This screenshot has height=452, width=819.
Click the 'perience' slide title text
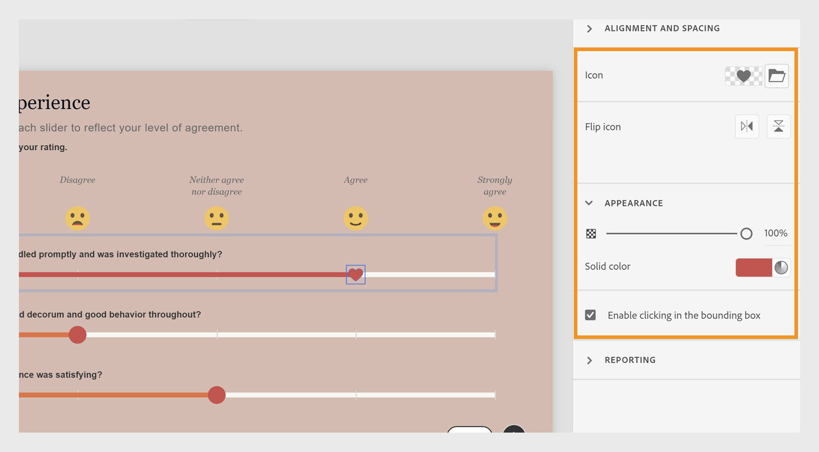55,103
